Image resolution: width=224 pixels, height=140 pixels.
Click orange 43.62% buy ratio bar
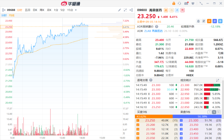154,117
